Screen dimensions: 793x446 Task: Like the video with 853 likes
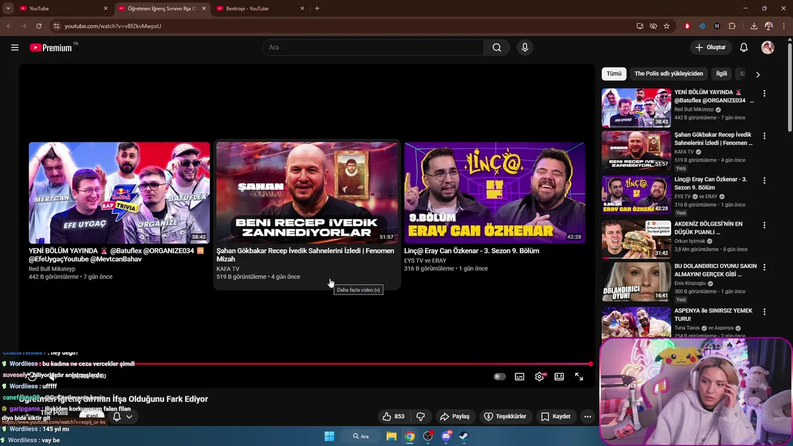pos(394,416)
